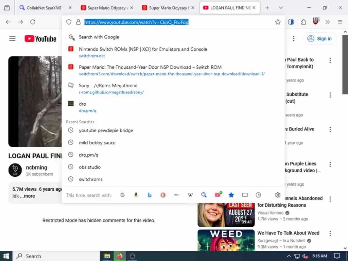Go back with the browser back arrow
Viewport: 348px width, 261px height.
click(x=8, y=22)
